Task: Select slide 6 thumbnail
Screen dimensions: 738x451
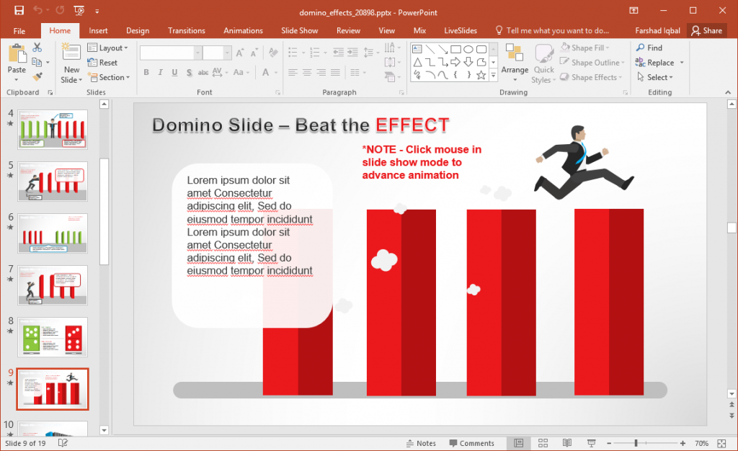Action: click(x=53, y=233)
